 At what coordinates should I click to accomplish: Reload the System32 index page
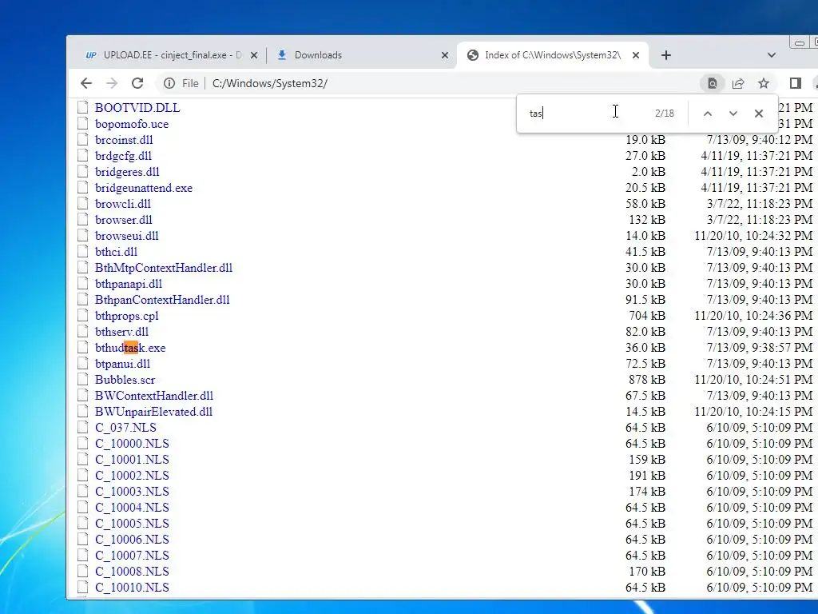point(137,83)
